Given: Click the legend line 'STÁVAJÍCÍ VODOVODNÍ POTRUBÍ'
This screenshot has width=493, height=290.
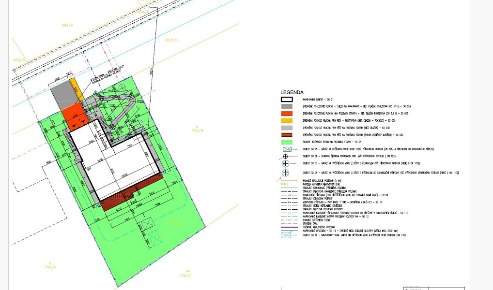Looking at the screenshot, I should [317, 198].
